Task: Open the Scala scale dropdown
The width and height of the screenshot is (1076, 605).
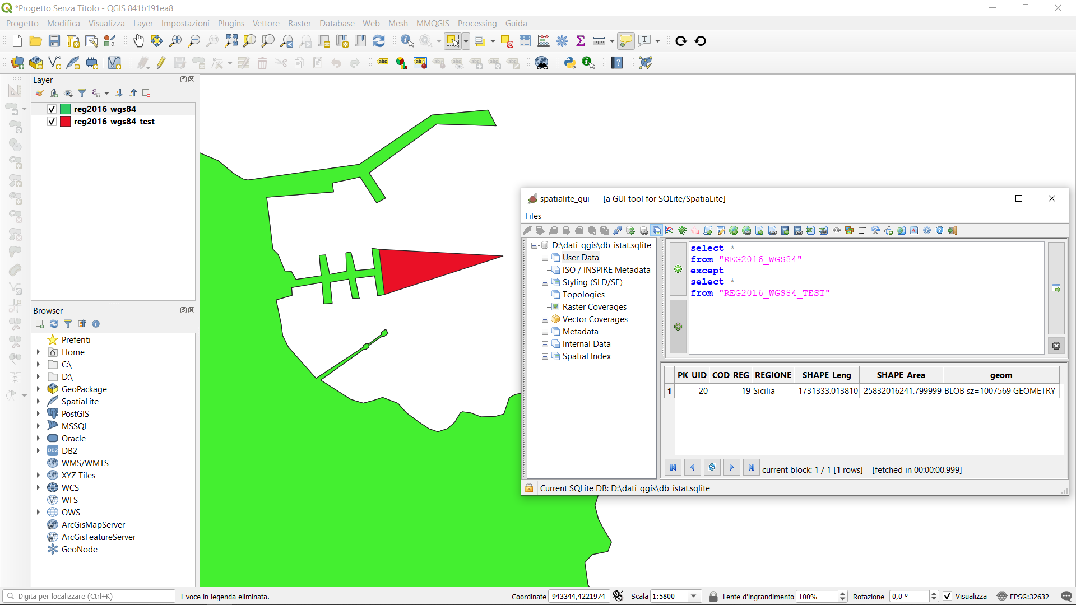Action: (694, 596)
